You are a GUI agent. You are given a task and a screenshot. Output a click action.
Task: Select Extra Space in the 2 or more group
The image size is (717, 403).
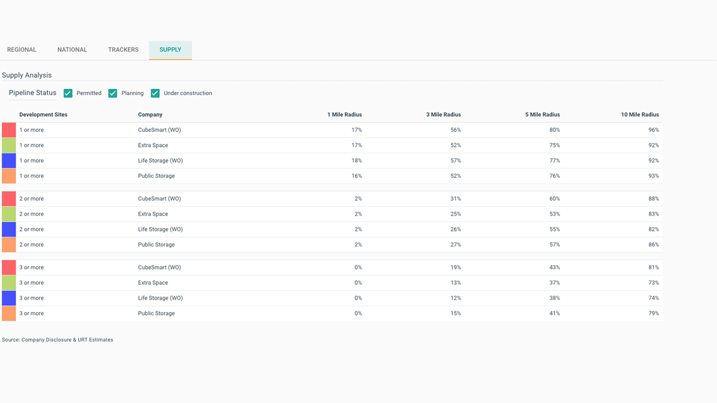coord(153,214)
